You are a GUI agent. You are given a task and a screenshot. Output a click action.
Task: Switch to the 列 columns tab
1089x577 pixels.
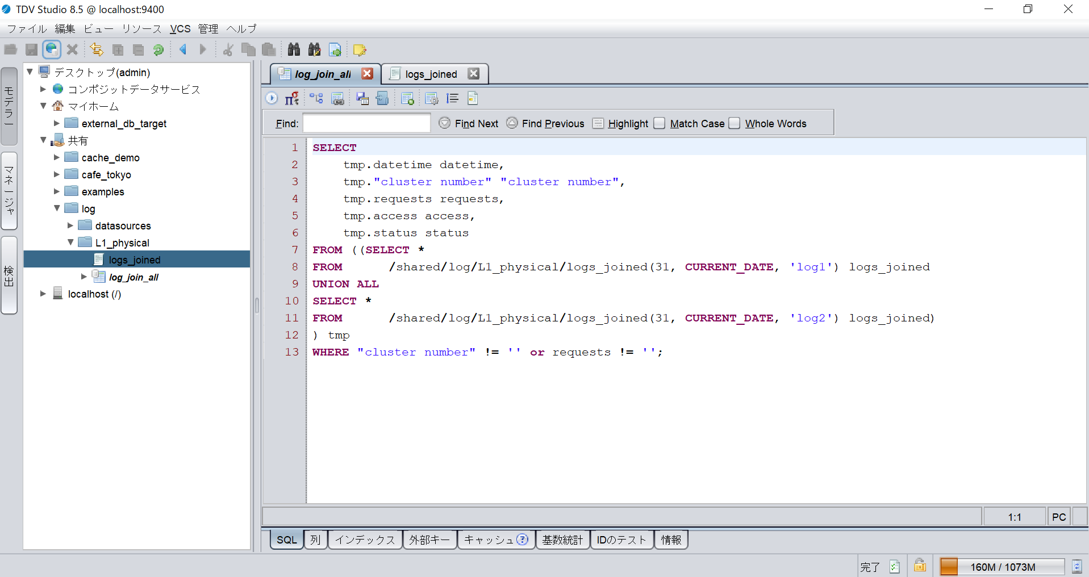(315, 540)
